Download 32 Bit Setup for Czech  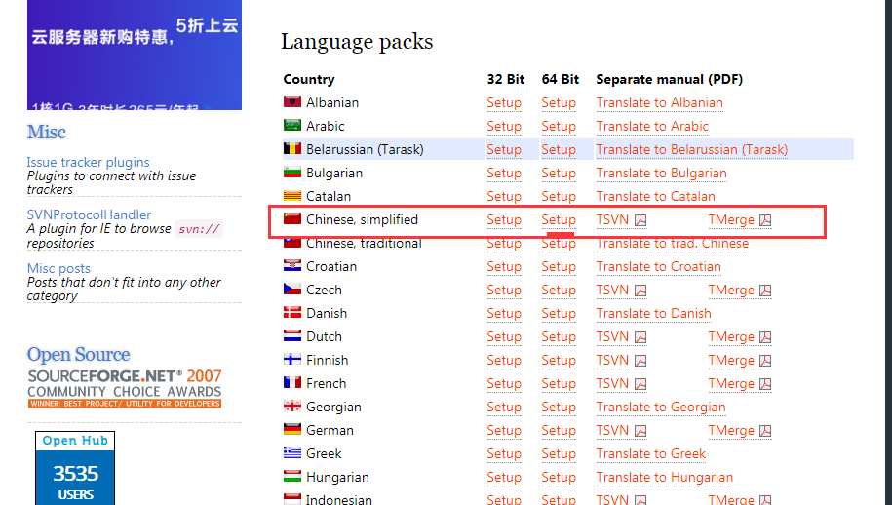point(503,290)
